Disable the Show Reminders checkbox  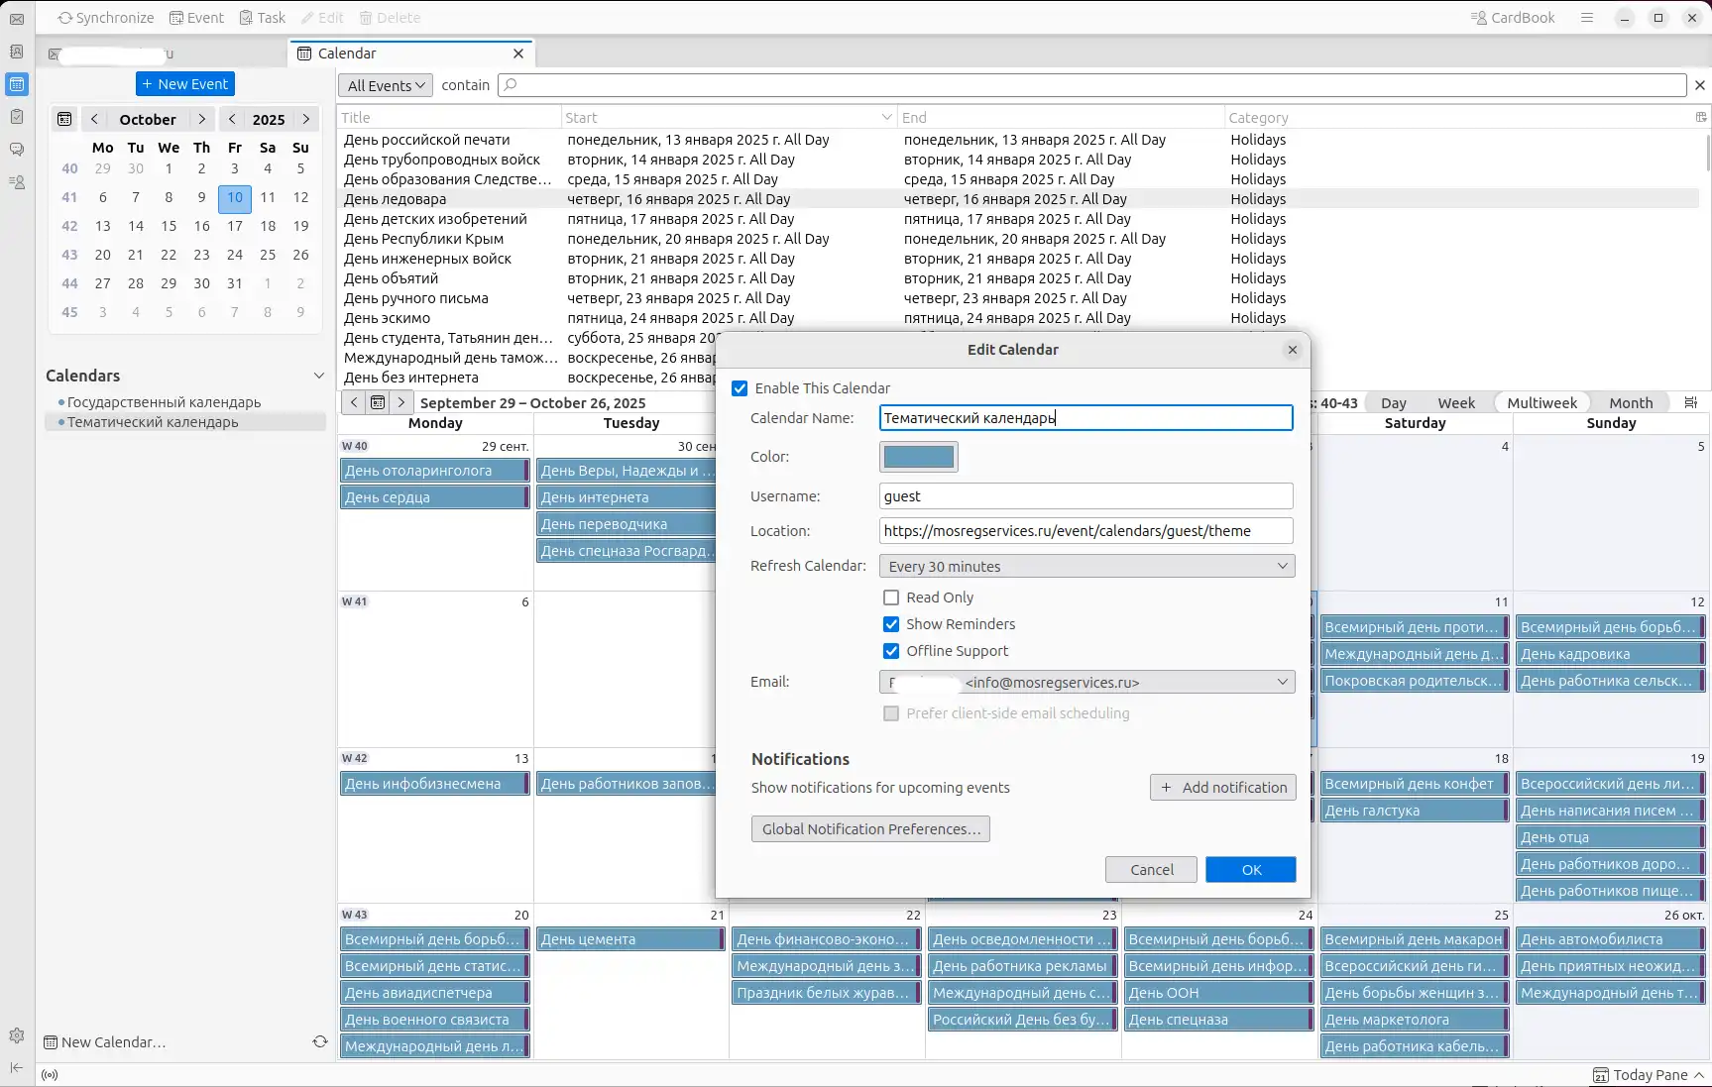click(x=891, y=624)
